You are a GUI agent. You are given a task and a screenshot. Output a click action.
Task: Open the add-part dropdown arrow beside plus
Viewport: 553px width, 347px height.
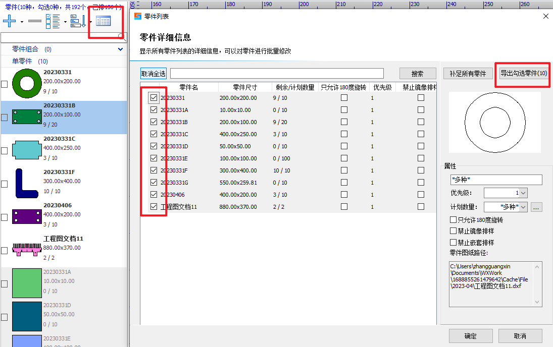[22, 22]
